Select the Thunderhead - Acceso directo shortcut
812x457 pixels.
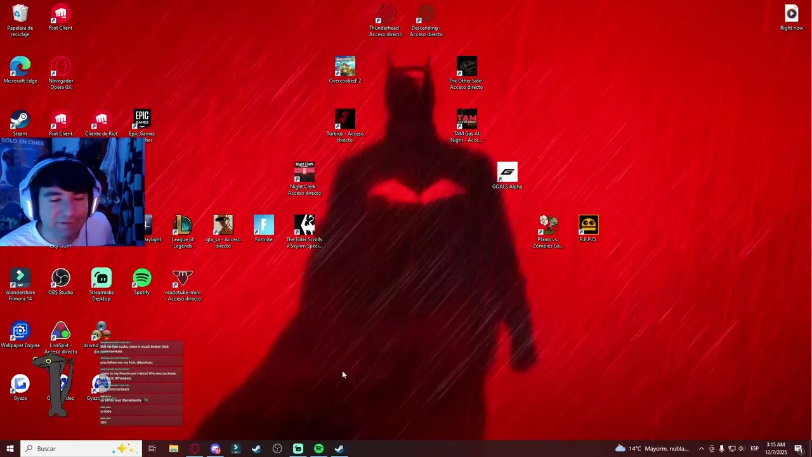pyautogui.click(x=386, y=21)
